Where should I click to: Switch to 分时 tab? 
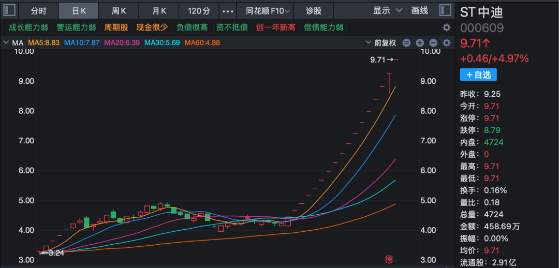click(x=38, y=11)
